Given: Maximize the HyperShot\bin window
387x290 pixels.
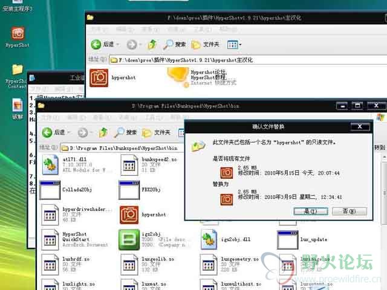Looking at the screenshot, I should click(357, 106).
